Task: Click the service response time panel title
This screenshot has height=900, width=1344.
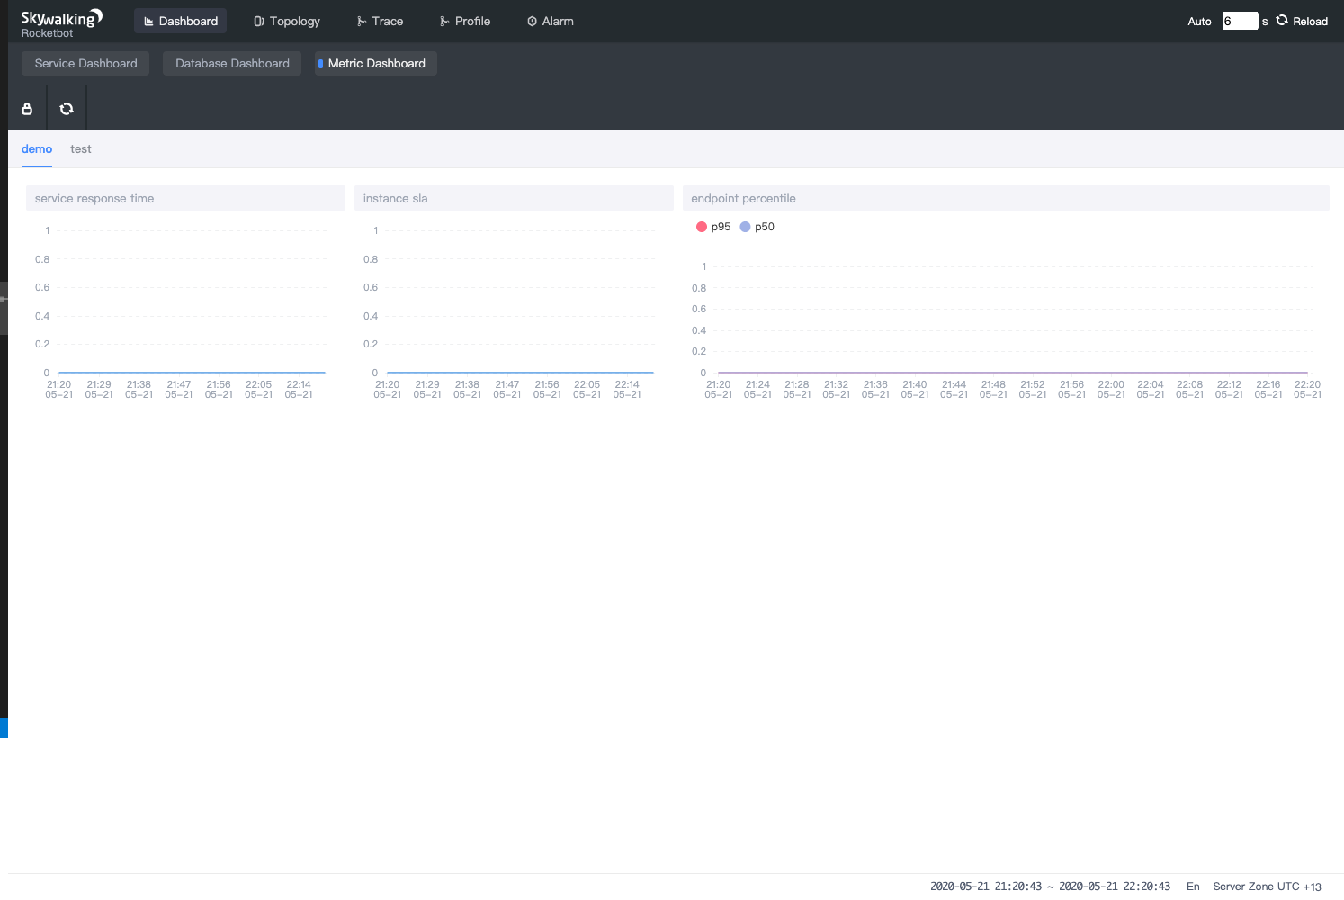Action: [x=94, y=199]
